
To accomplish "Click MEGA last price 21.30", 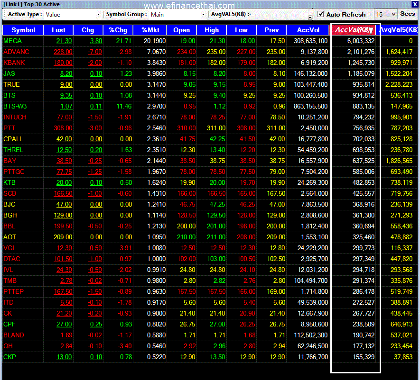I will pos(64,41).
